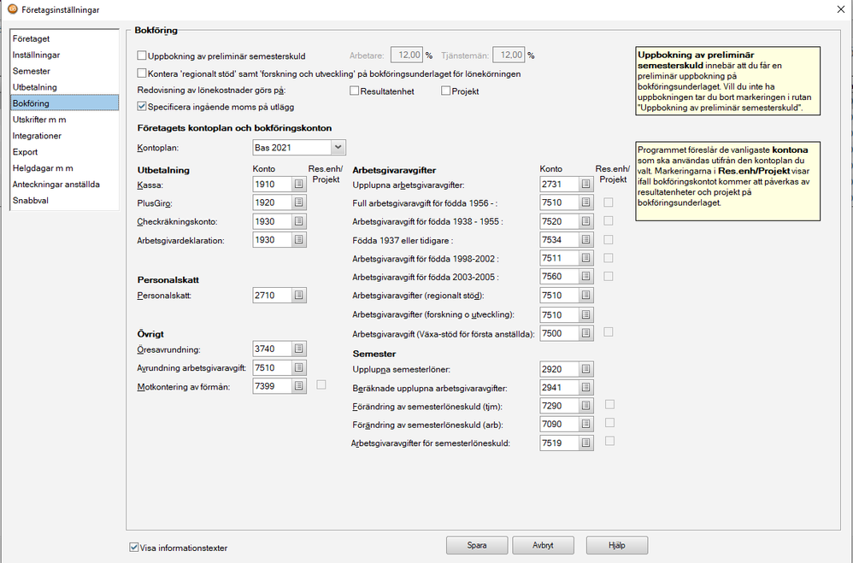The width and height of the screenshot is (853, 563).
Task: Click the Kassa account field 1910
Action: click(x=273, y=185)
